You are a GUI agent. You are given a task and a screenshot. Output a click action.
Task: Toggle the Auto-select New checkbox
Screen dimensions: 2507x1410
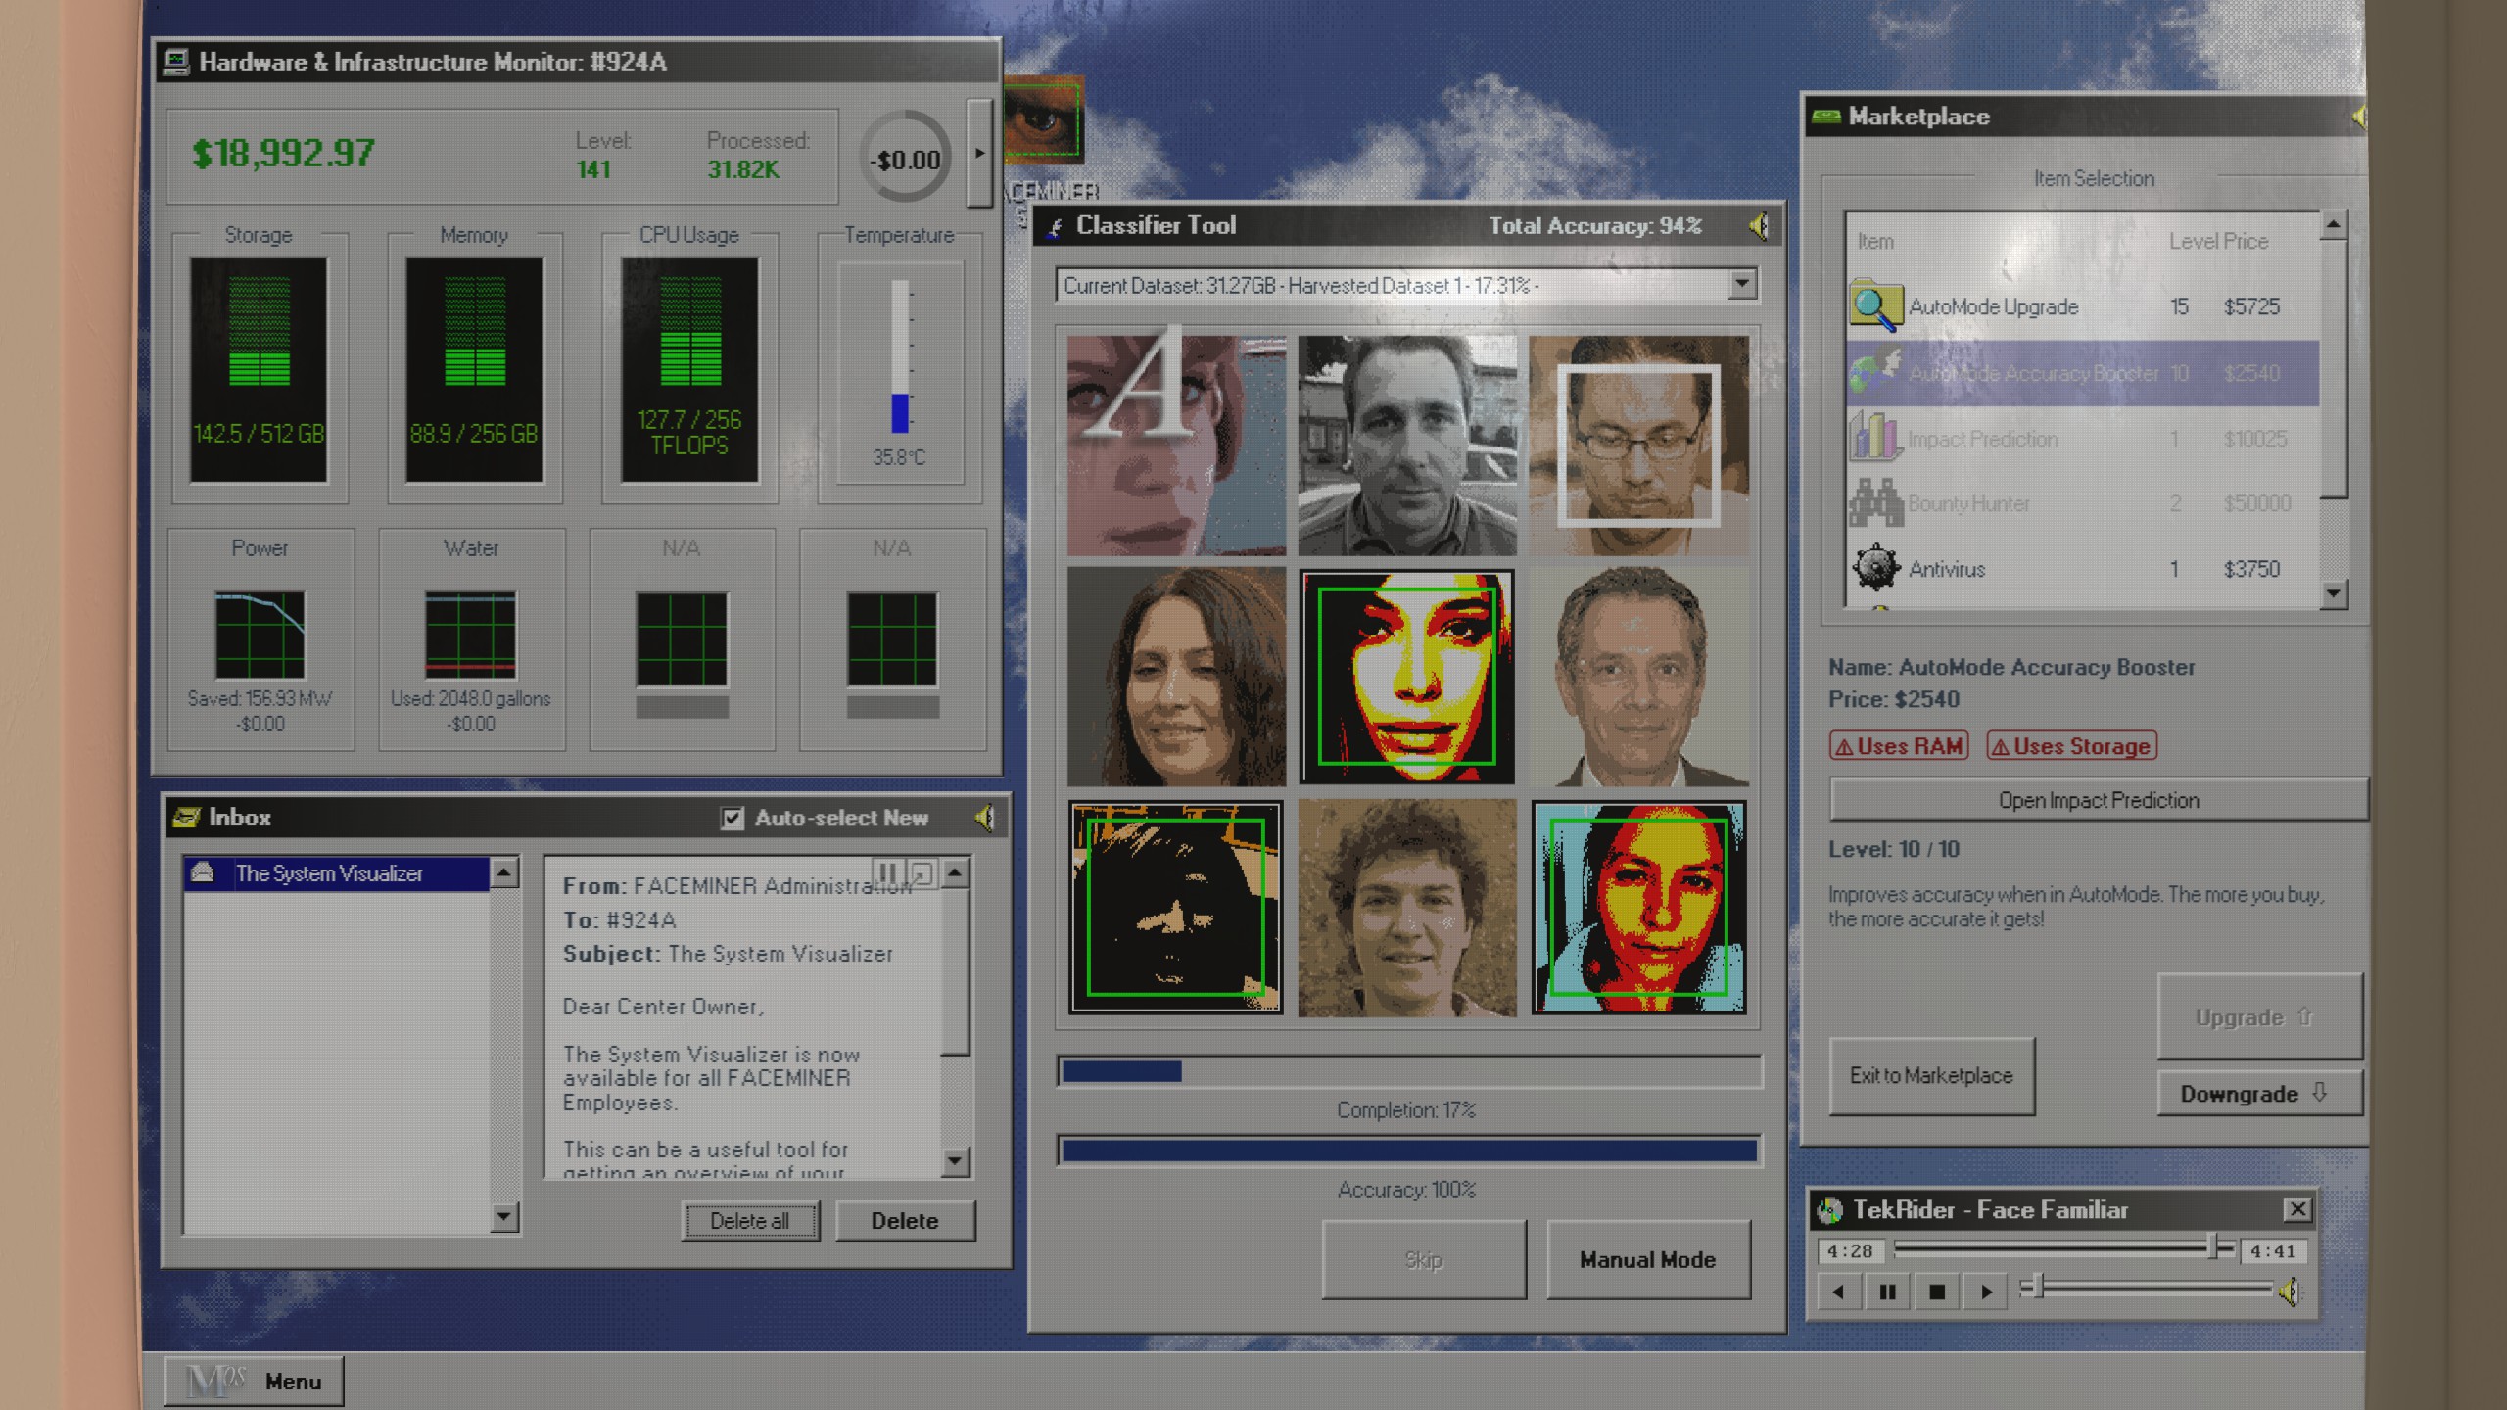pyautogui.click(x=732, y=818)
